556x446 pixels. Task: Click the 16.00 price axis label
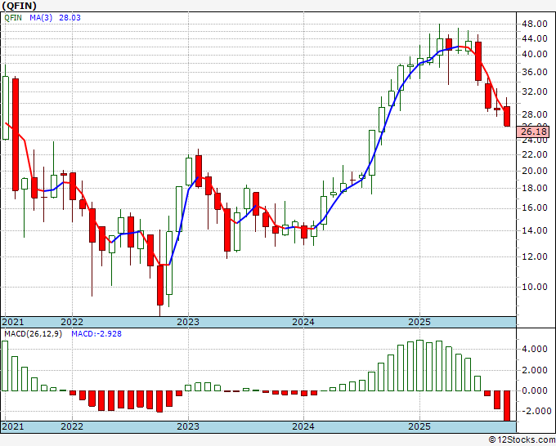pyautogui.click(x=535, y=207)
